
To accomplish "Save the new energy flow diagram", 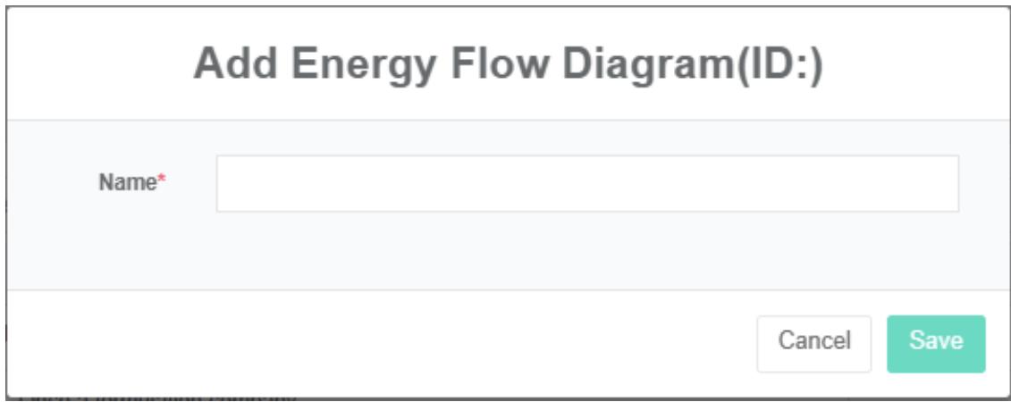I will pyautogui.click(x=935, y=343).
